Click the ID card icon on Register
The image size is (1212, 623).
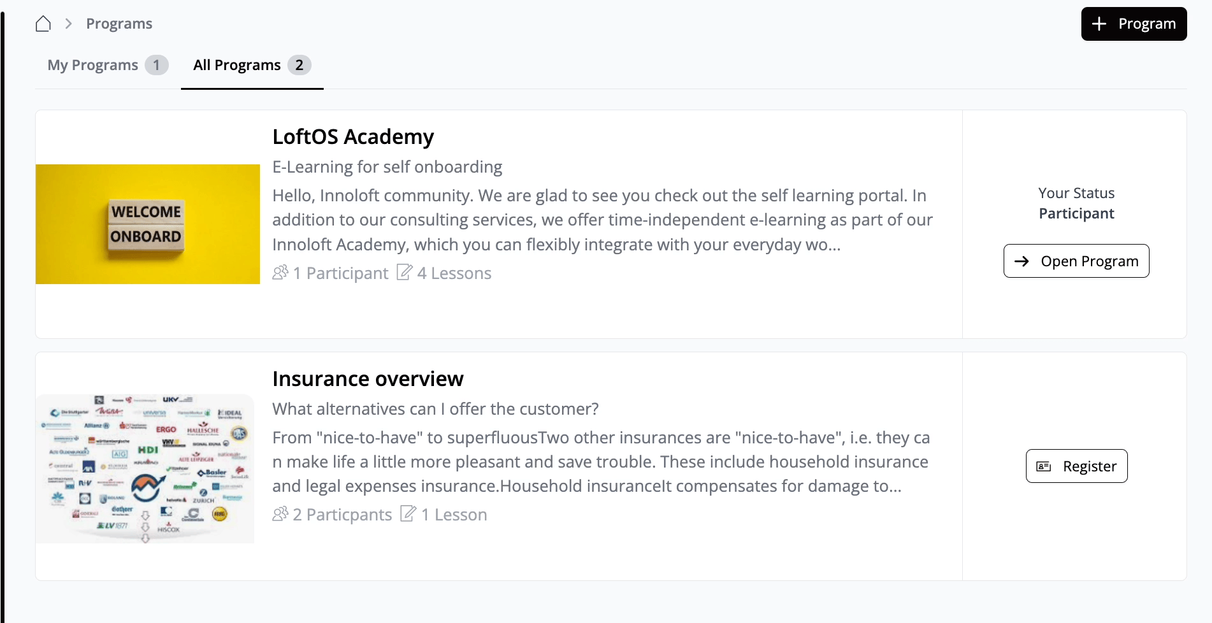click(1044, 466)
